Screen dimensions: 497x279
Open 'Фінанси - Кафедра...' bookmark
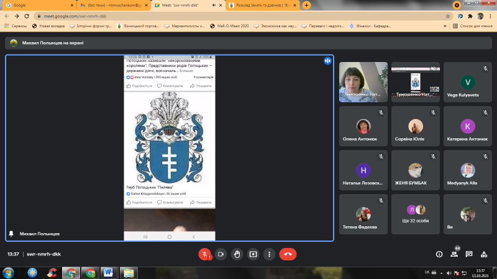coord(370,26)
